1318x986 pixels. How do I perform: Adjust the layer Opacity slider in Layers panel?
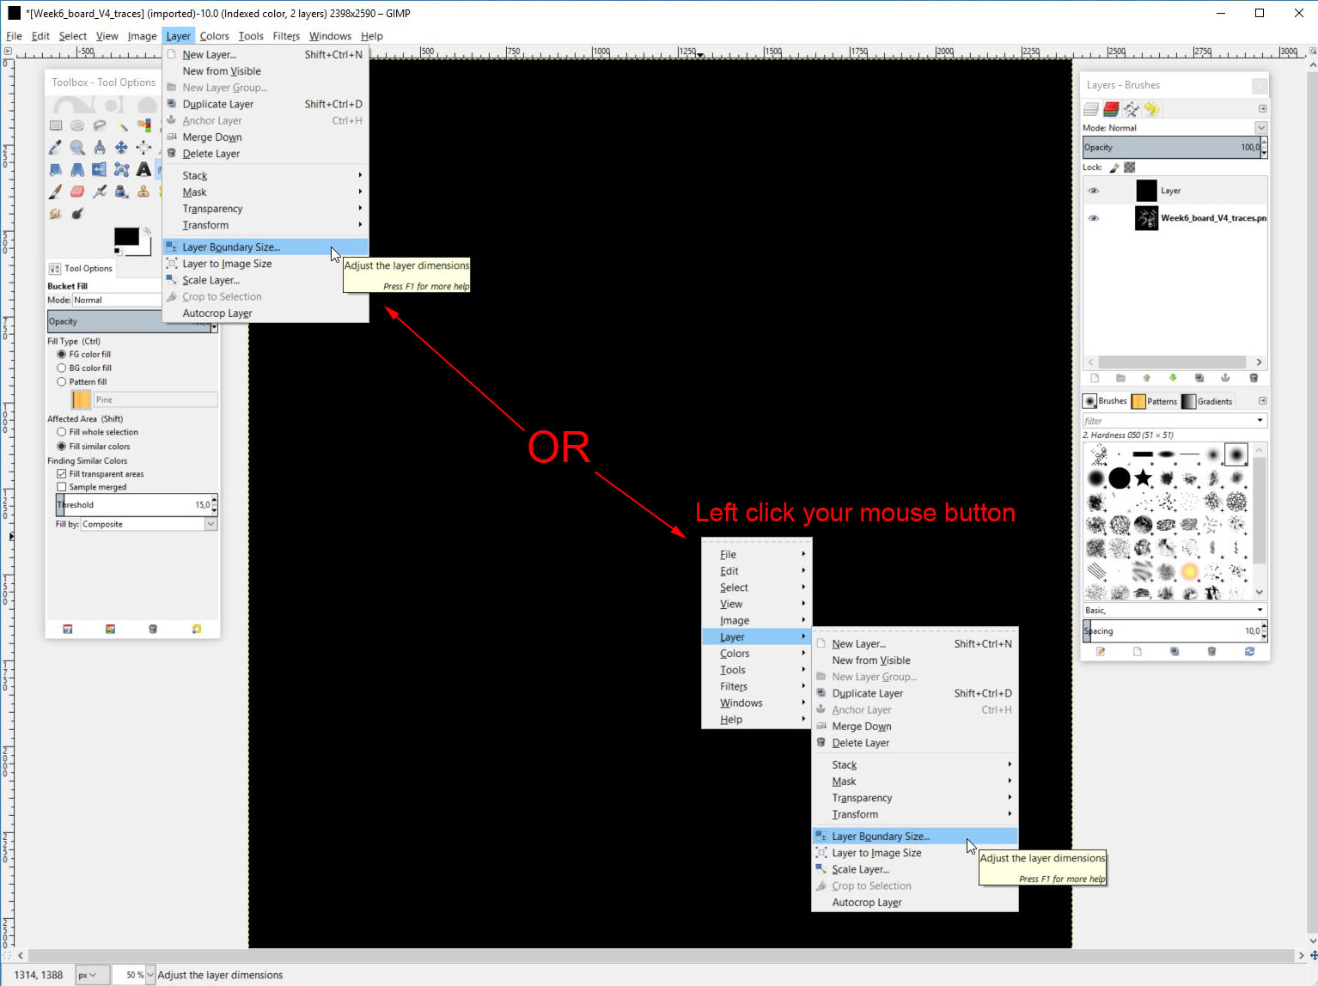click(1171, 148)
